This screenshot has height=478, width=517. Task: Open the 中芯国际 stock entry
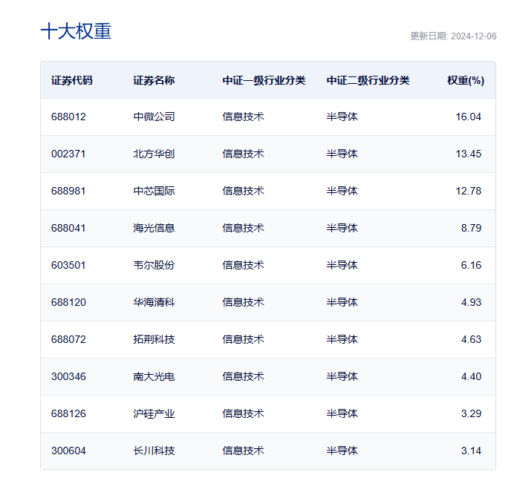[x=154, y=191]
